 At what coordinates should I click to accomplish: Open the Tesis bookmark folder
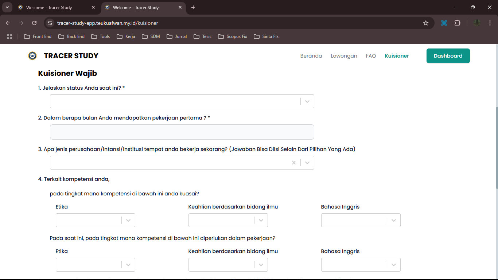click(x=203, y=36)
